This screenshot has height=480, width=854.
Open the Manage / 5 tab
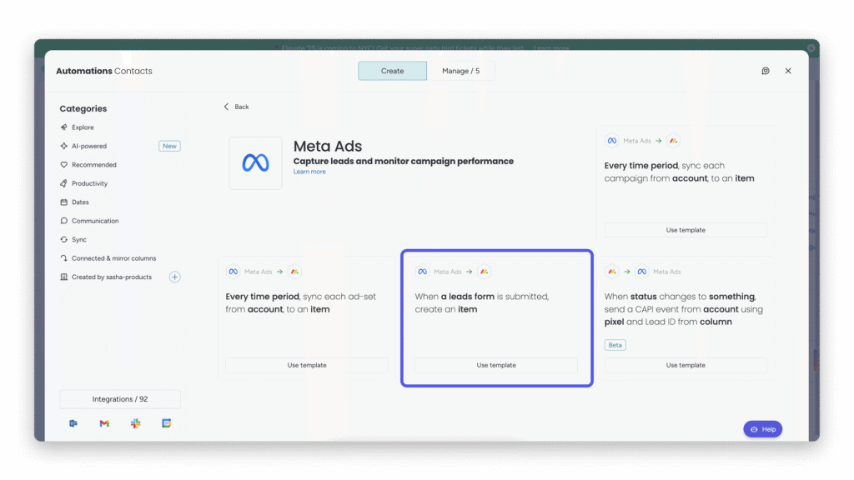460,71
